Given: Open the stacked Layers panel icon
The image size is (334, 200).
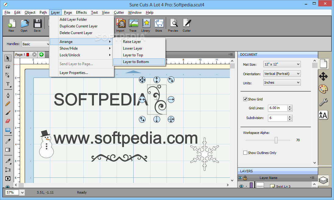Looking at the screenshot, I should 323,180.
